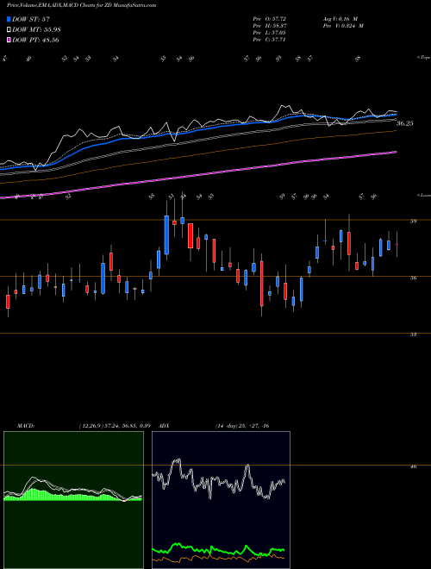Click the 'Pre H: 58.37' high value
The height and width of the screenshot is (569, 431).
click(x=272, y=26)
